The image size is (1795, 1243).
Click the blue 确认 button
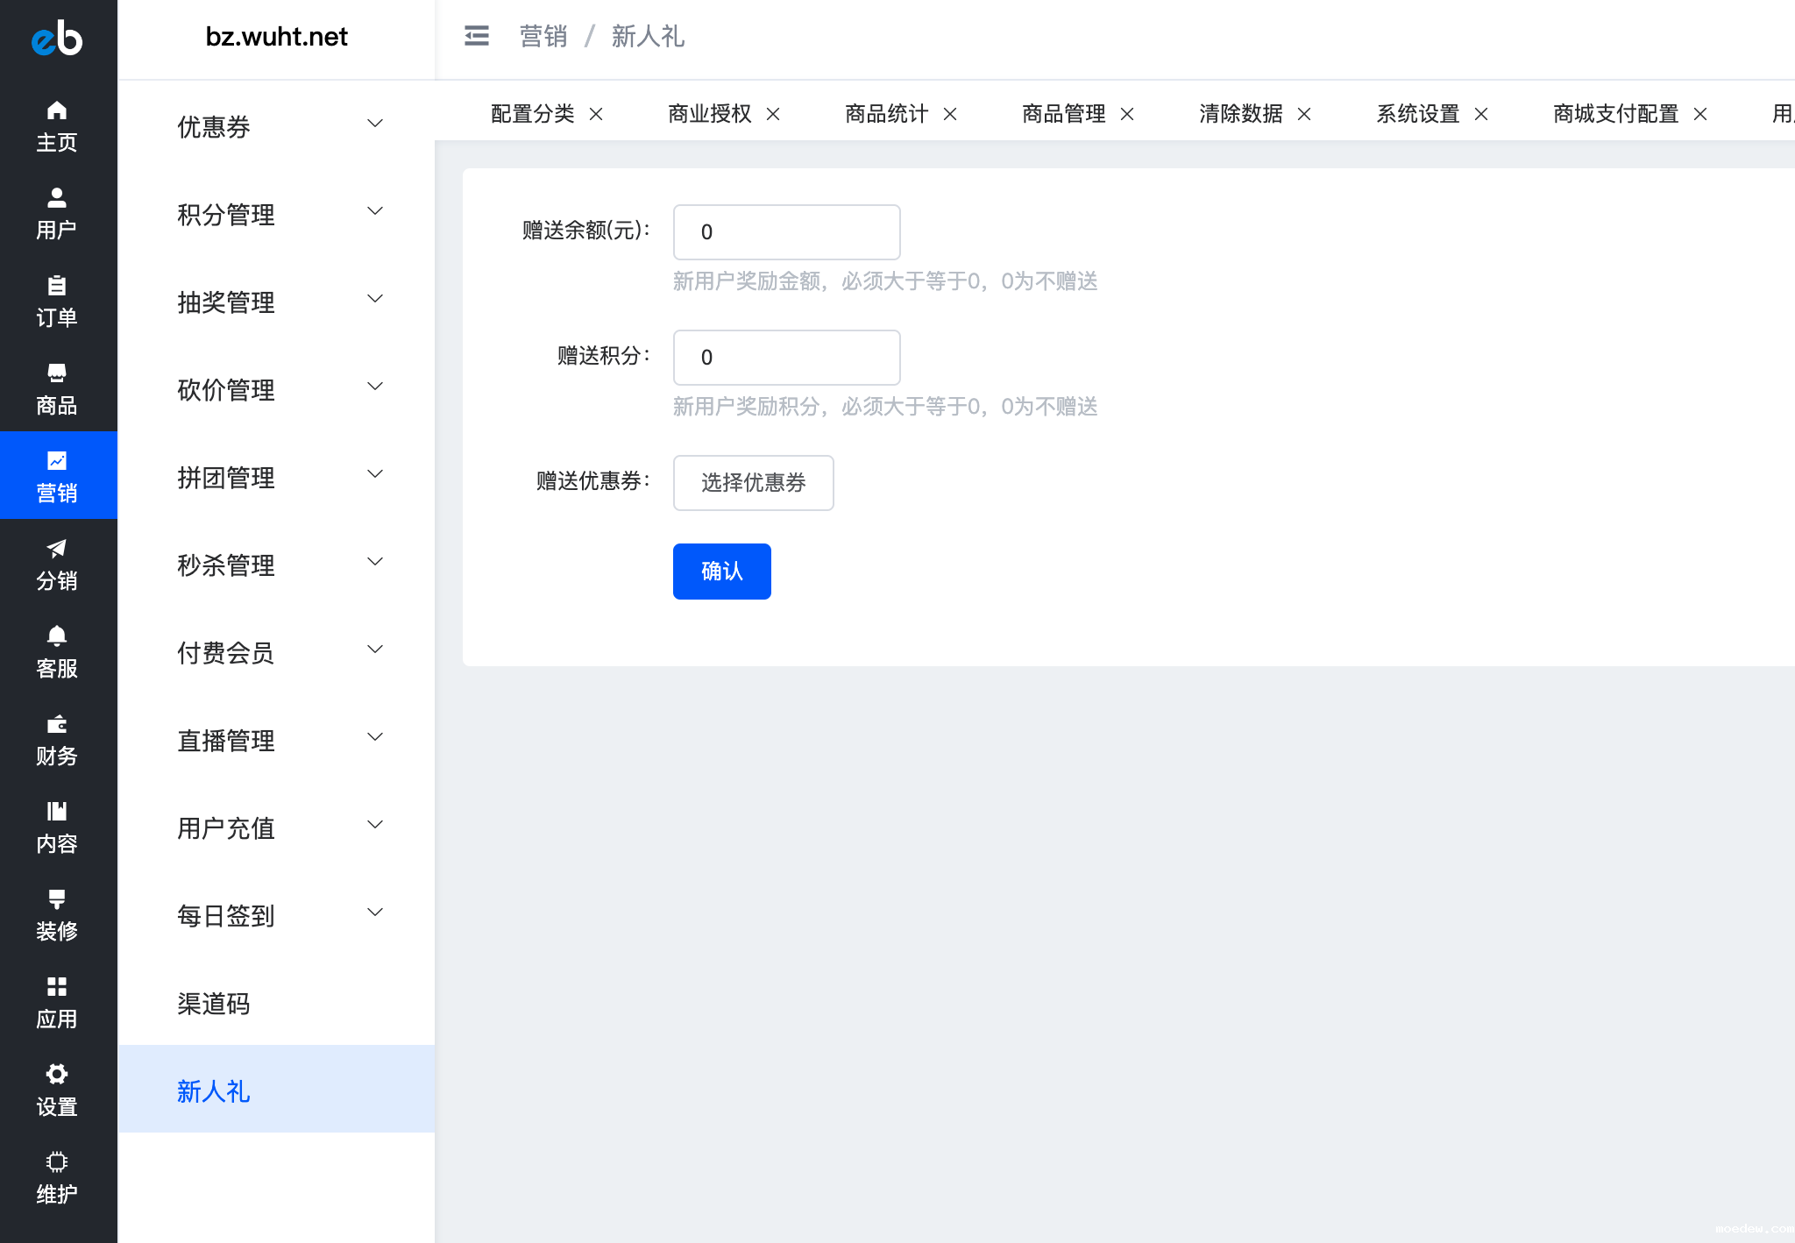[x=721, y=572]
